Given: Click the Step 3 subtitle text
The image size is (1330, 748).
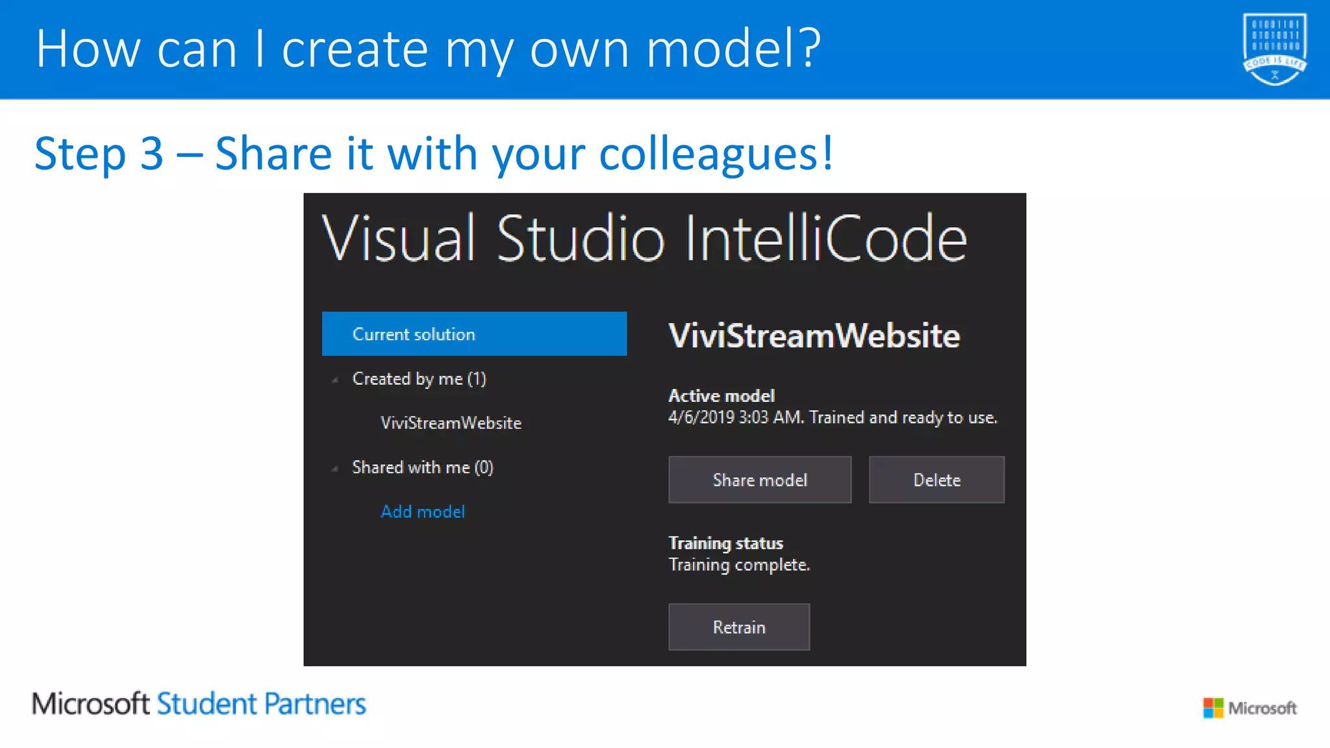Looking at the screenshot, I should point(434,153).
